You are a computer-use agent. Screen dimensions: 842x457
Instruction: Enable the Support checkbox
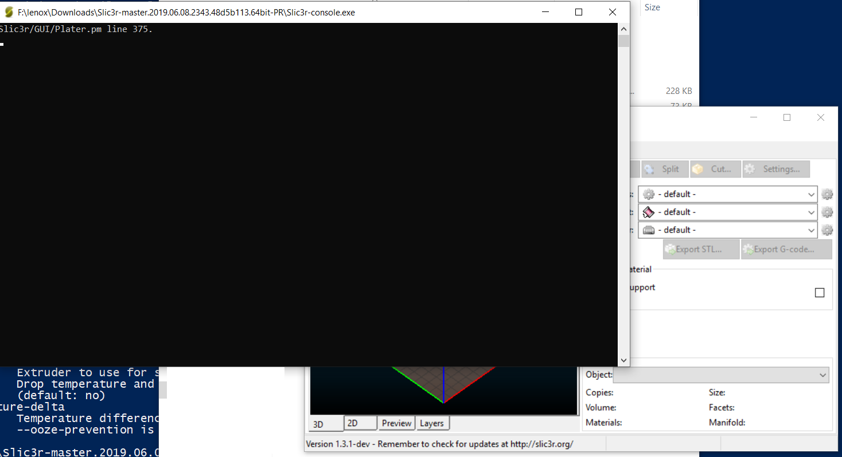819,292
